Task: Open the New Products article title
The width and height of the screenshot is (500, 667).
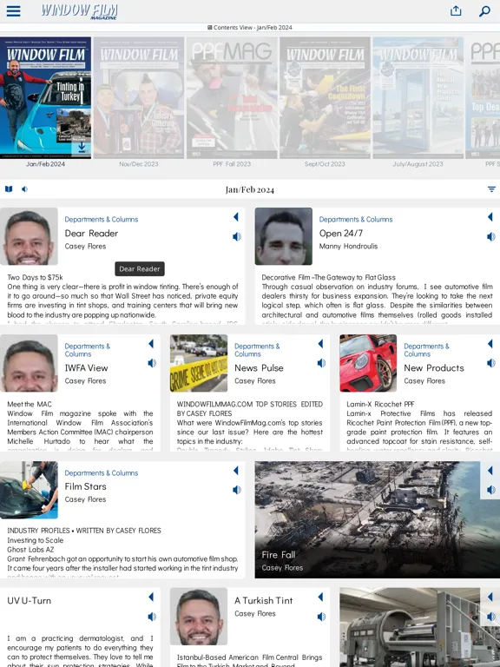Action: [x=434, y=368]
